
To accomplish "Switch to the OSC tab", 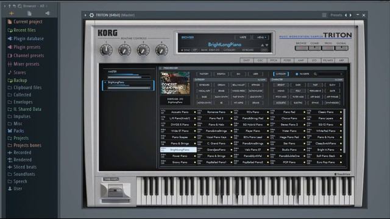I will click(x=260, y=60).
